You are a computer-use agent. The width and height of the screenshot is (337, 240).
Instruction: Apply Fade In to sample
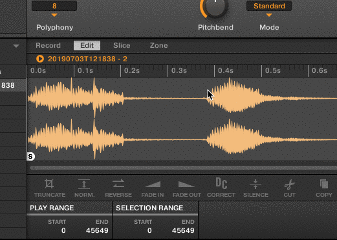click(x=153, y=185)
